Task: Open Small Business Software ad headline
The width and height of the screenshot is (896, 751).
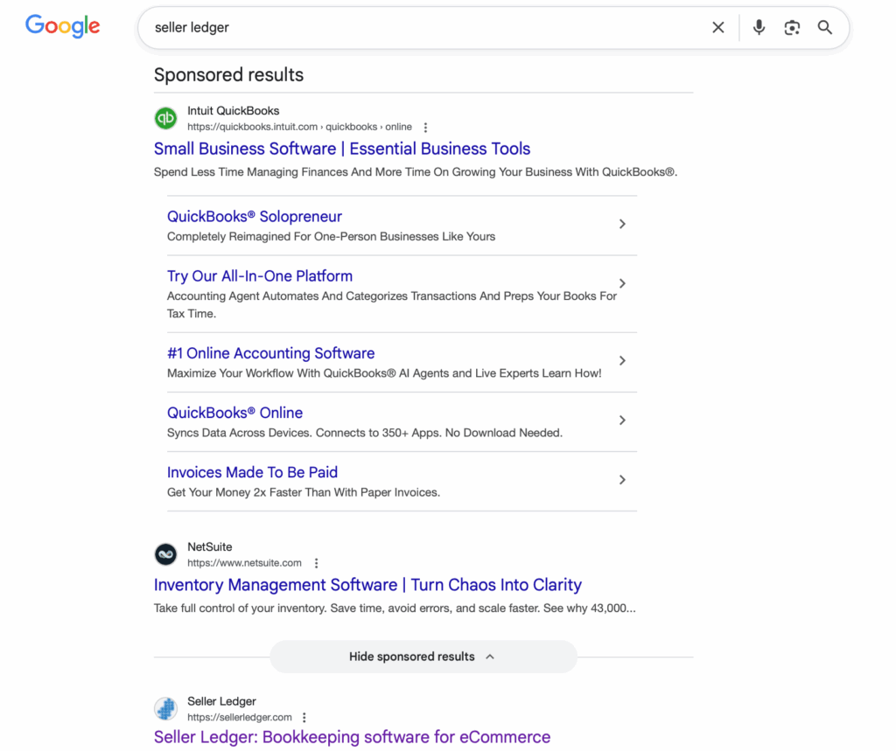Action: tap(342, 149)
